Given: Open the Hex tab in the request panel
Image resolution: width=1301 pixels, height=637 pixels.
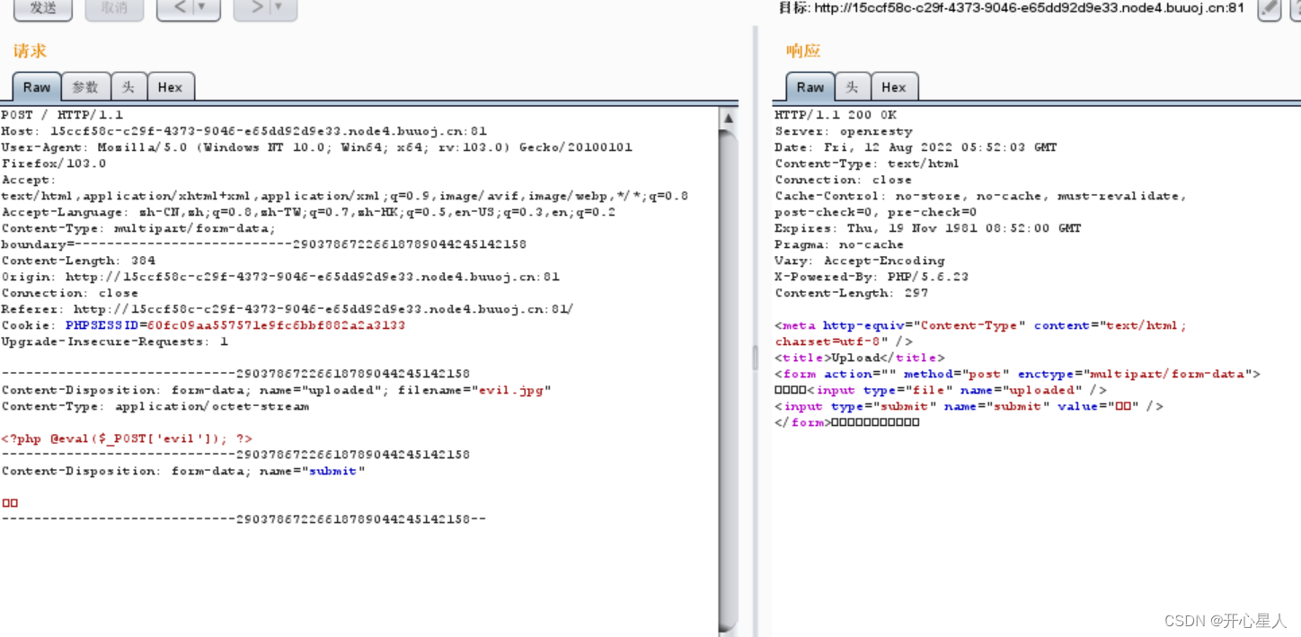Looking at the screenshot, I should click(x=170, y=87).
